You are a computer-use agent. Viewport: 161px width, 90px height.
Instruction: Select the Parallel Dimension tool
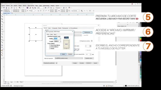[x=2, y=39]
